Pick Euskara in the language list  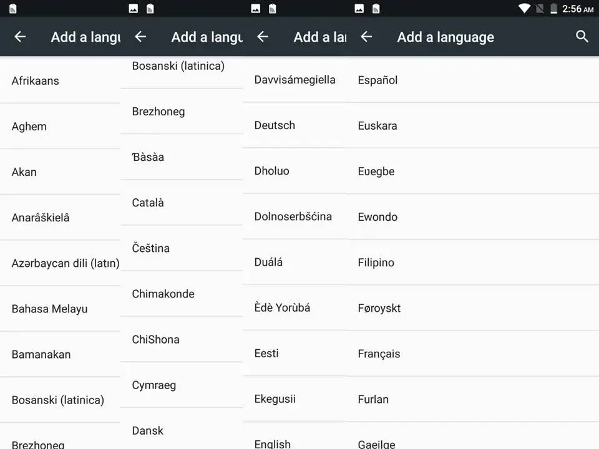pos(377,125)
